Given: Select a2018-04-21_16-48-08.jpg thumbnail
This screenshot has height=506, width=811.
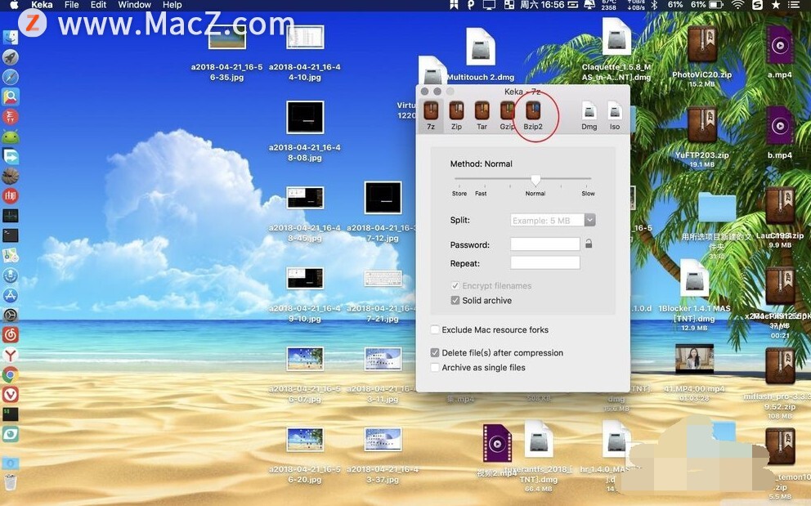Looking at the screenshot, I should point(305,118).
